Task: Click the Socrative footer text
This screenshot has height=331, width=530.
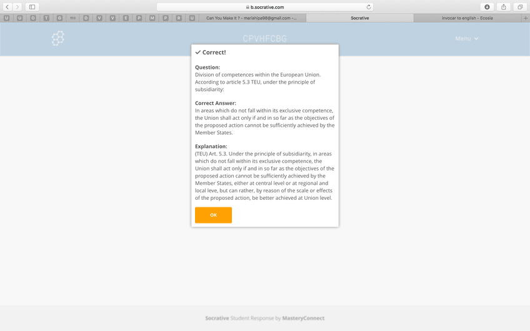Action: [217, 318]
